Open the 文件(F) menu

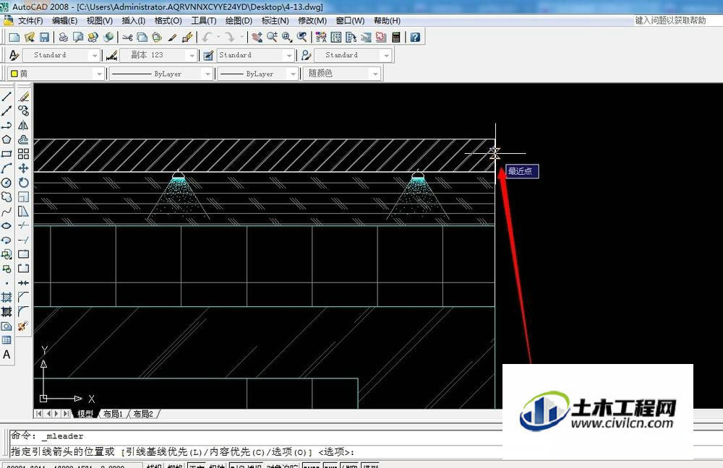pos(30,21)
